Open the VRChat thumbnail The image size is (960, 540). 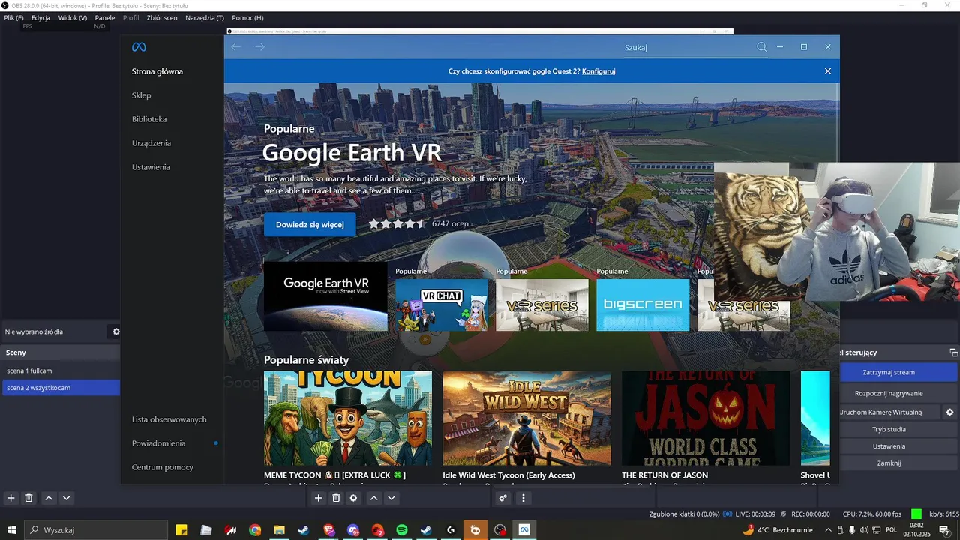[x=442, y=304]
